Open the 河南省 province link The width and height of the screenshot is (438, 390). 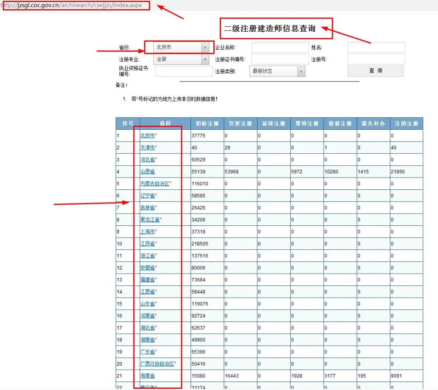pos(148,316)
